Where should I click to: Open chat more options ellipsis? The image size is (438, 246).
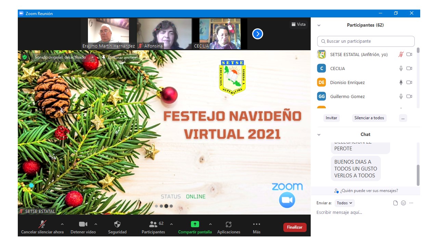point(411,203)
